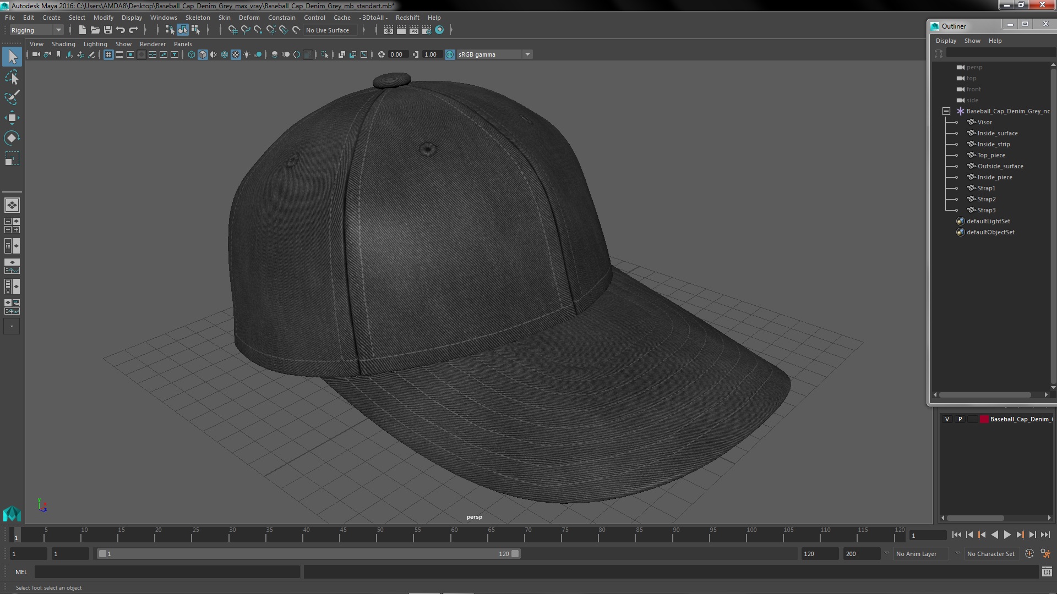Open the sRGB gamma dropdown
Screen dimensions: 1057x594
[527, 54]
